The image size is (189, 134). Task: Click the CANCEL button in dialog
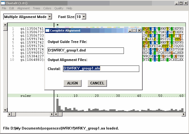[97, 83]
